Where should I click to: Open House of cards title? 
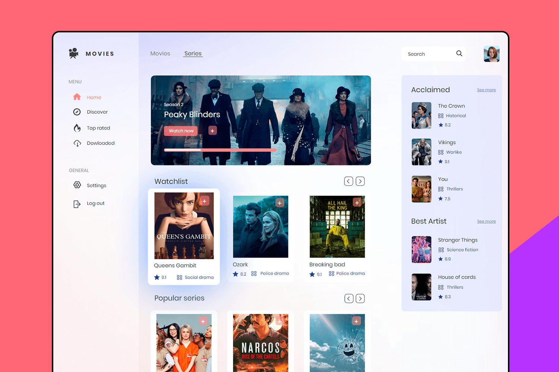[x=457, y=277]
